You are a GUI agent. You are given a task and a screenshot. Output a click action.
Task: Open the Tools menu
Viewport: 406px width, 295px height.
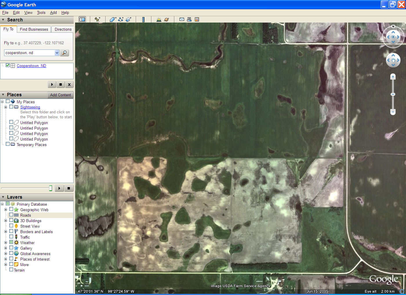click(41, 12)
